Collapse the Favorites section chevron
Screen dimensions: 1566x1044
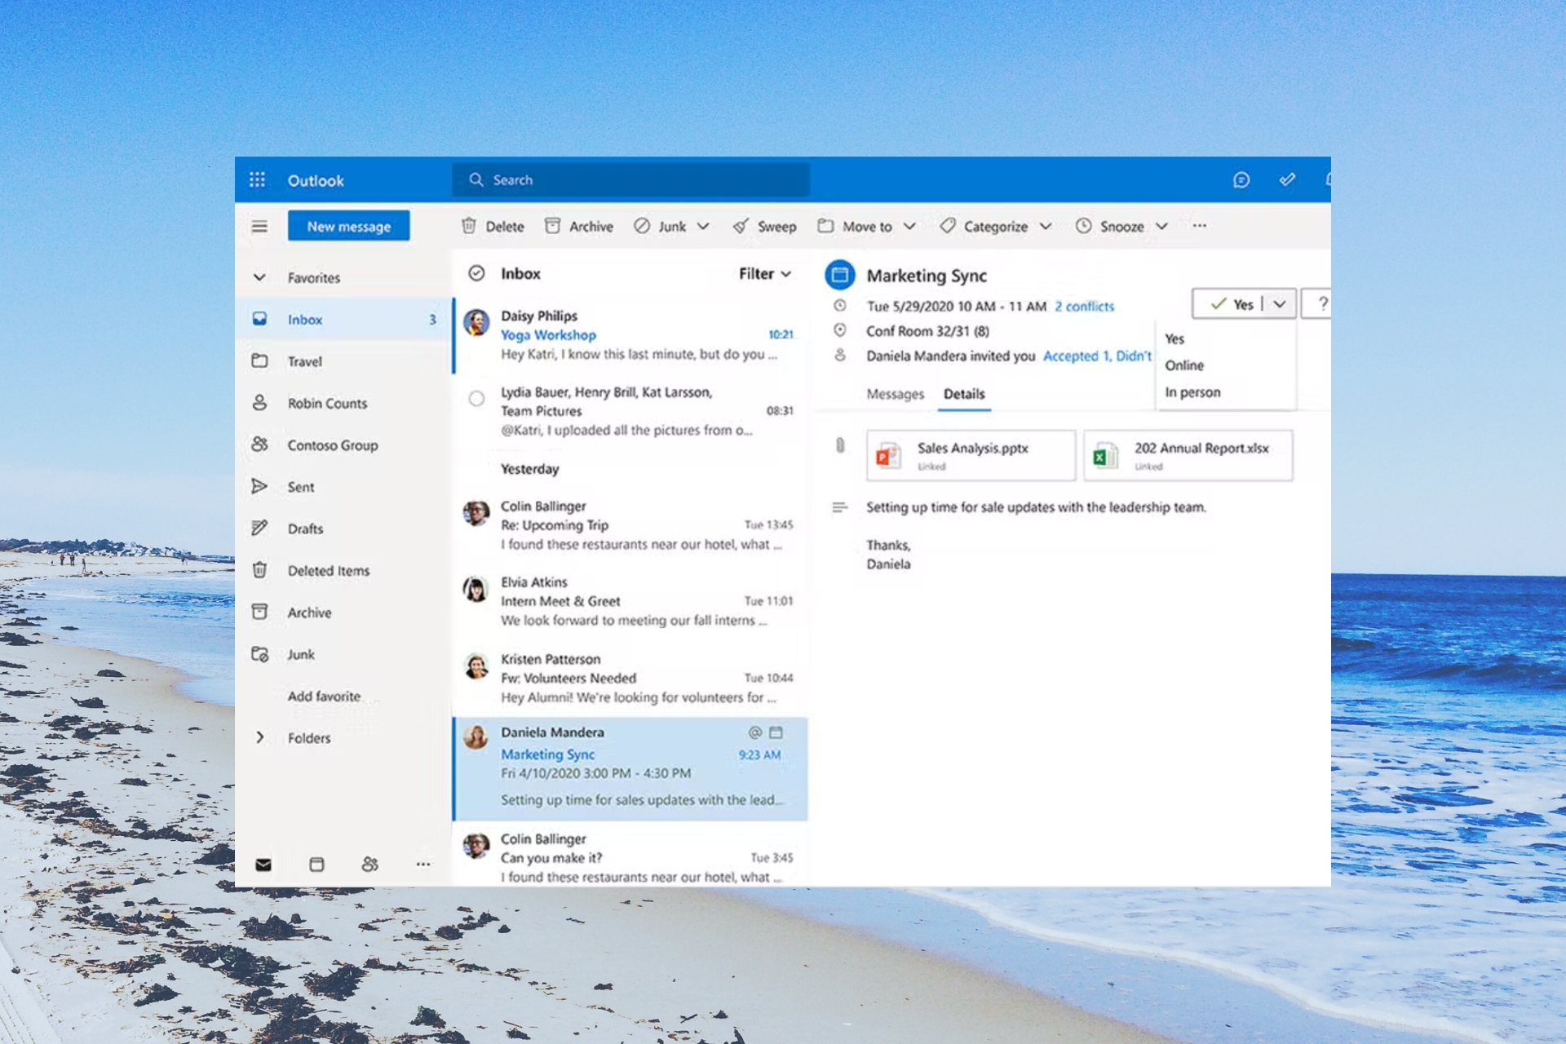tap(259, 277)
